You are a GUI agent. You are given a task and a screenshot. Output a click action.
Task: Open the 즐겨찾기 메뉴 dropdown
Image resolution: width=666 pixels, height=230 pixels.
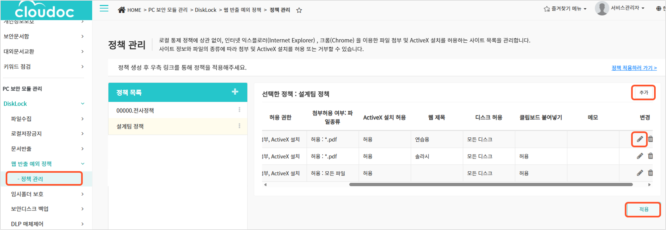point(565,9)
